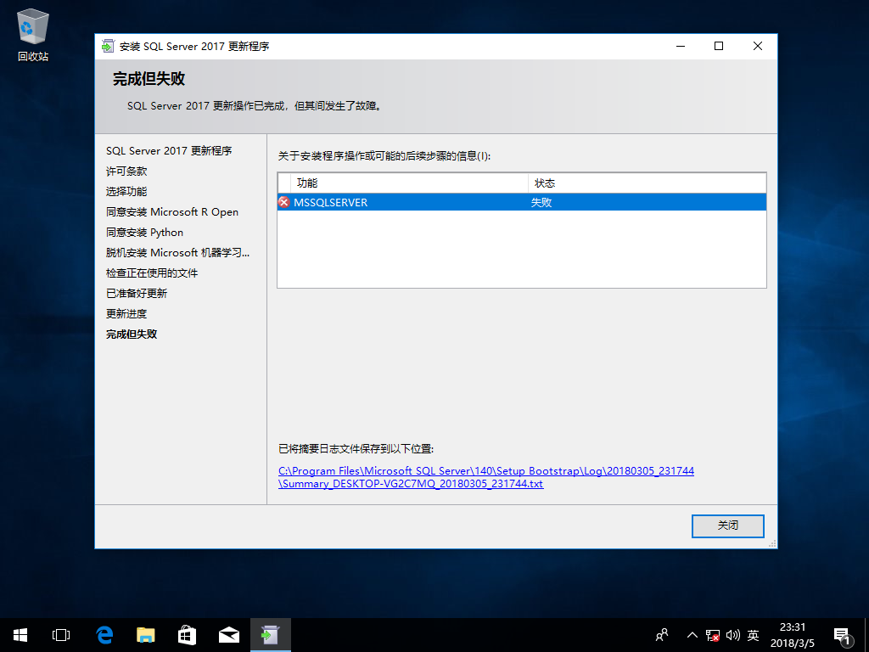Open the Mail app on the taskbar

228,635
